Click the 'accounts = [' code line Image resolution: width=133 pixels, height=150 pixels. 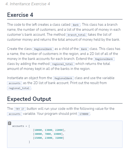(x=21, y=126)
